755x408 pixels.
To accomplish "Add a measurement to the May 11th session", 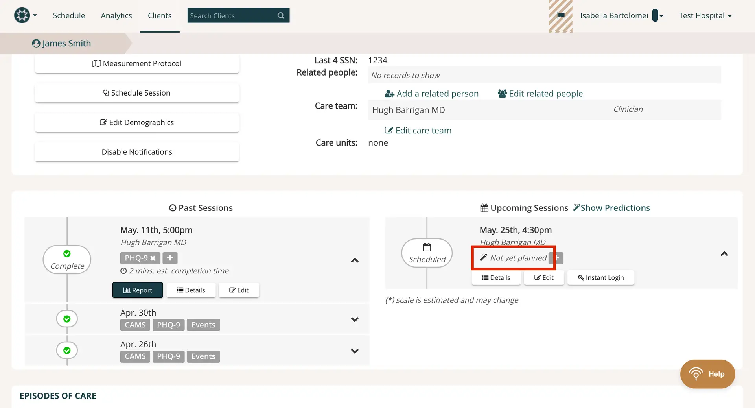I will (169, 258).
